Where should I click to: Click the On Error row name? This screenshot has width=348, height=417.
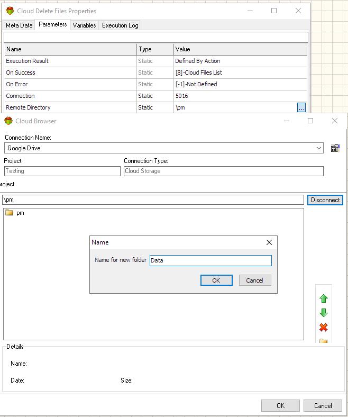click(17, 84)
